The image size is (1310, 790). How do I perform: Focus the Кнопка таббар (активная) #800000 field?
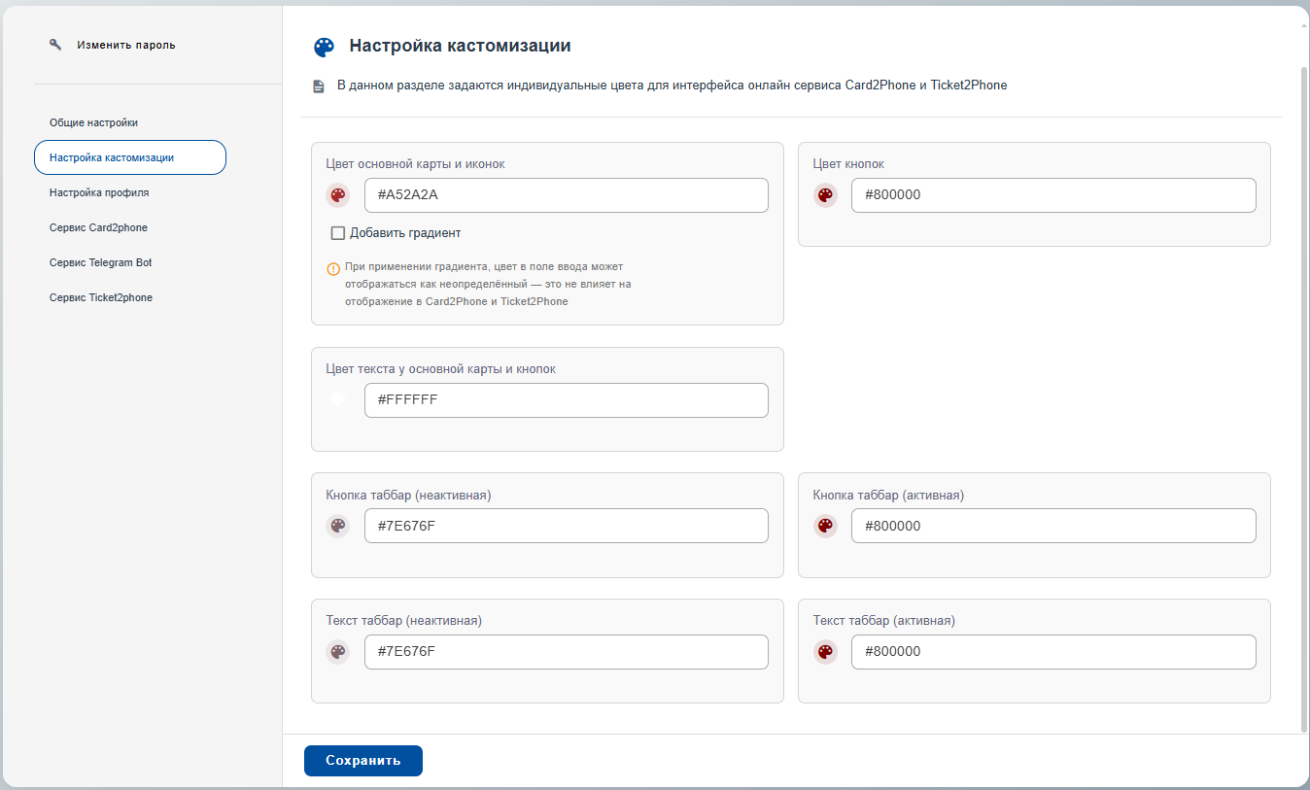pyautogui.click(x=1053, y=526)
